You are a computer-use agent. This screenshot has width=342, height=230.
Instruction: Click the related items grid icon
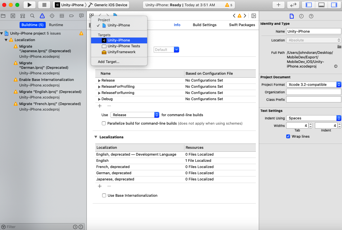[x=92, y=16]
